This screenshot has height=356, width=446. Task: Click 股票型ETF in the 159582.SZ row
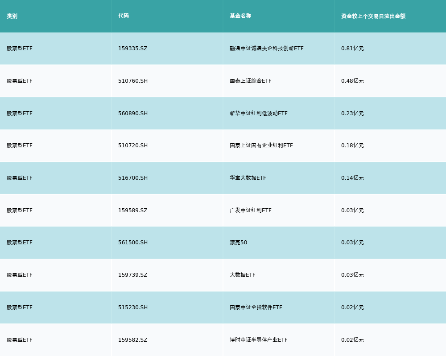coord(20,340)
